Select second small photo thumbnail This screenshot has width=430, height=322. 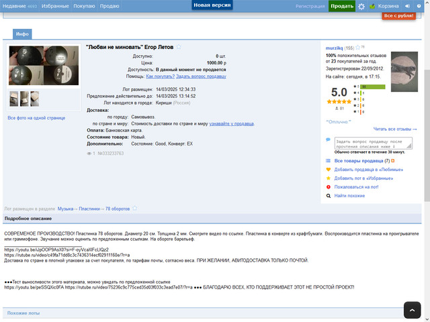24,99
